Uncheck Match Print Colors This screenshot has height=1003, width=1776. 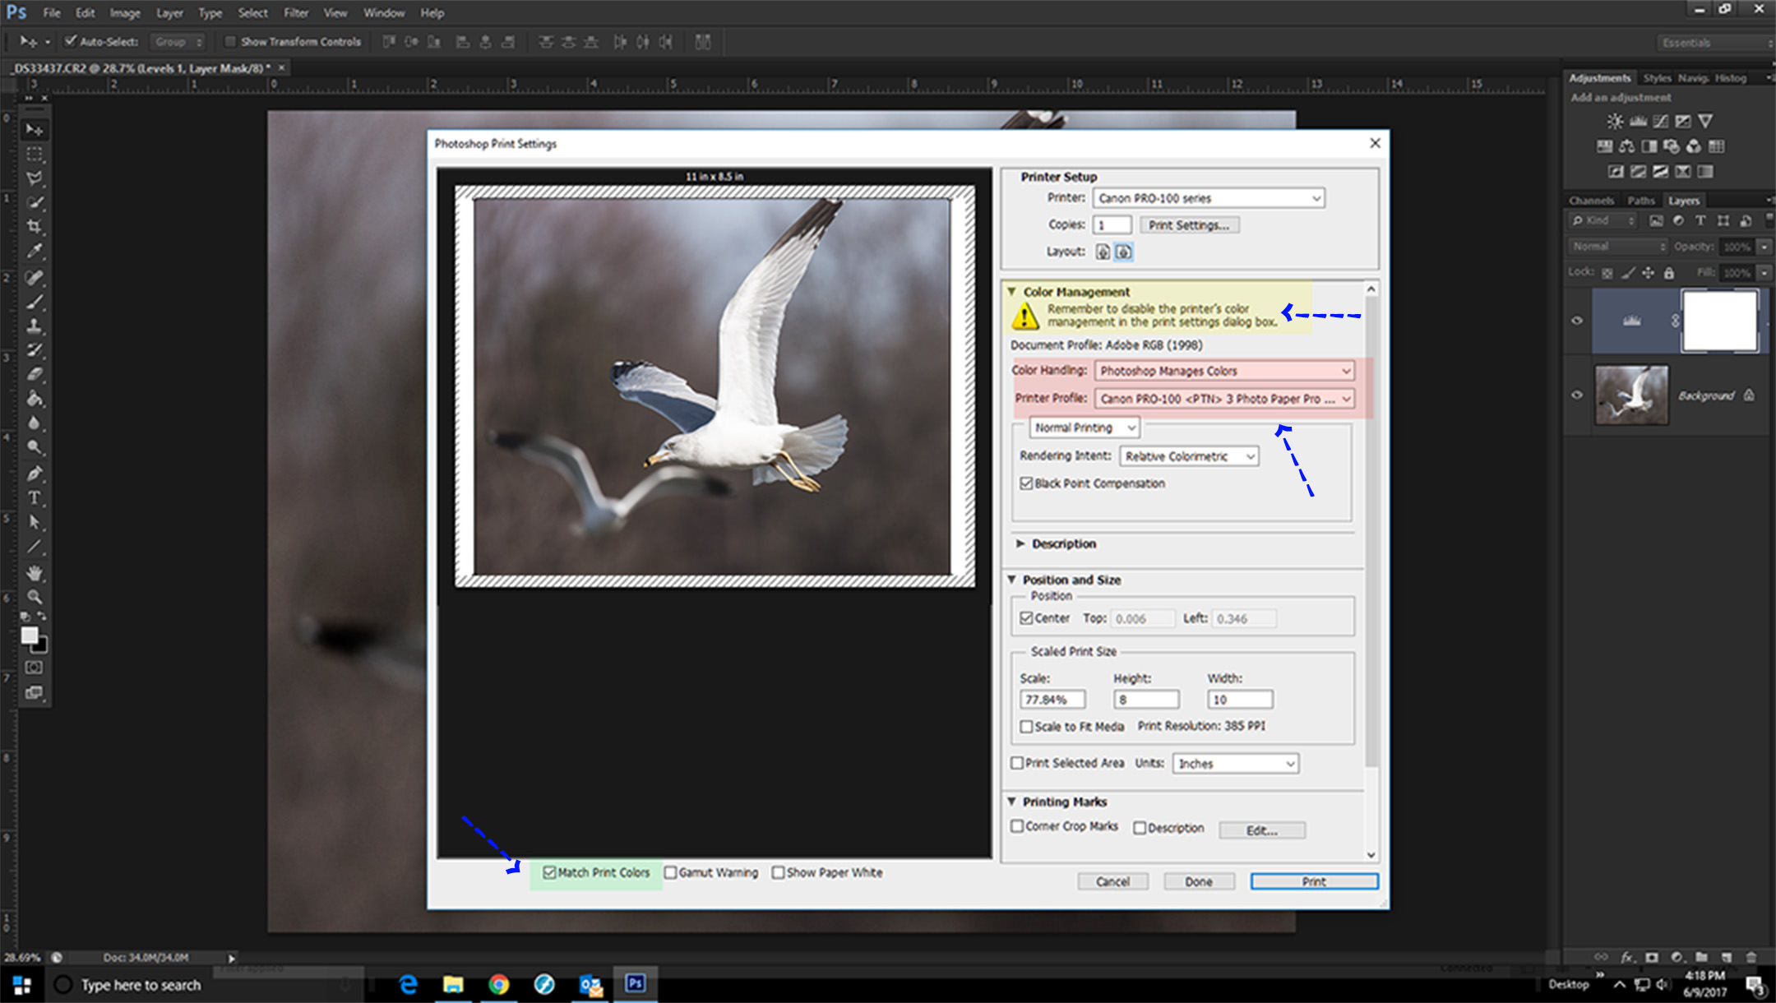click(550, 872)
